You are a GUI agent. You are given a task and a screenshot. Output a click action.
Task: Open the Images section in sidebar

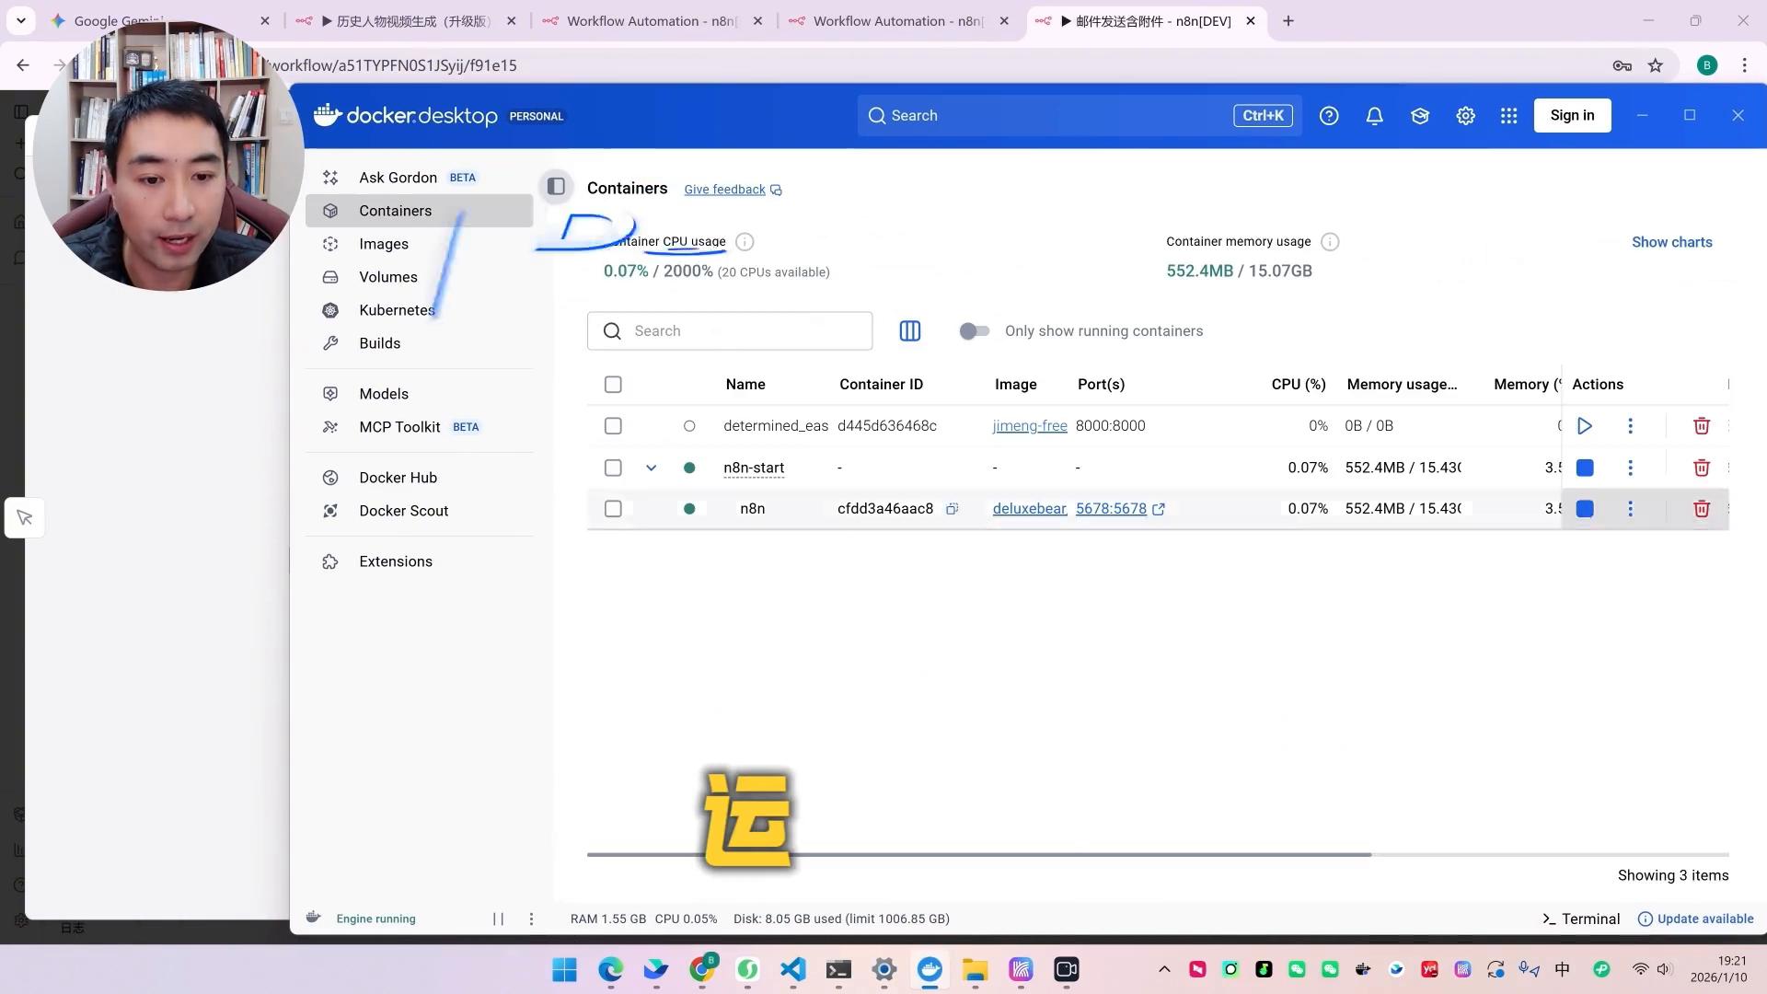tap(384, 244)
